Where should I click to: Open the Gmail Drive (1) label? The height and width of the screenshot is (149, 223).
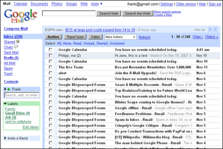[x=17, y=113]
